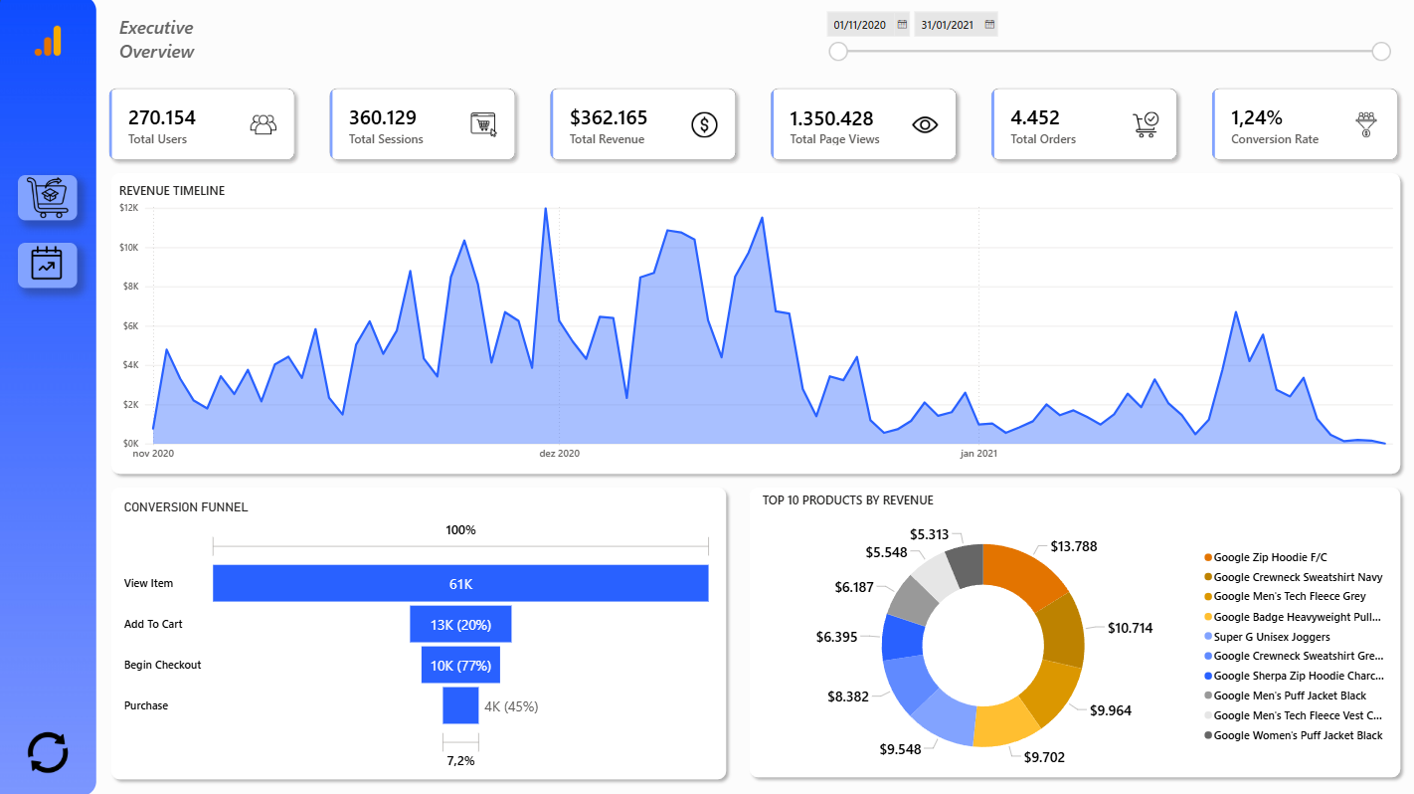Edit the start date field 01/11/2020

click(860, 25)
